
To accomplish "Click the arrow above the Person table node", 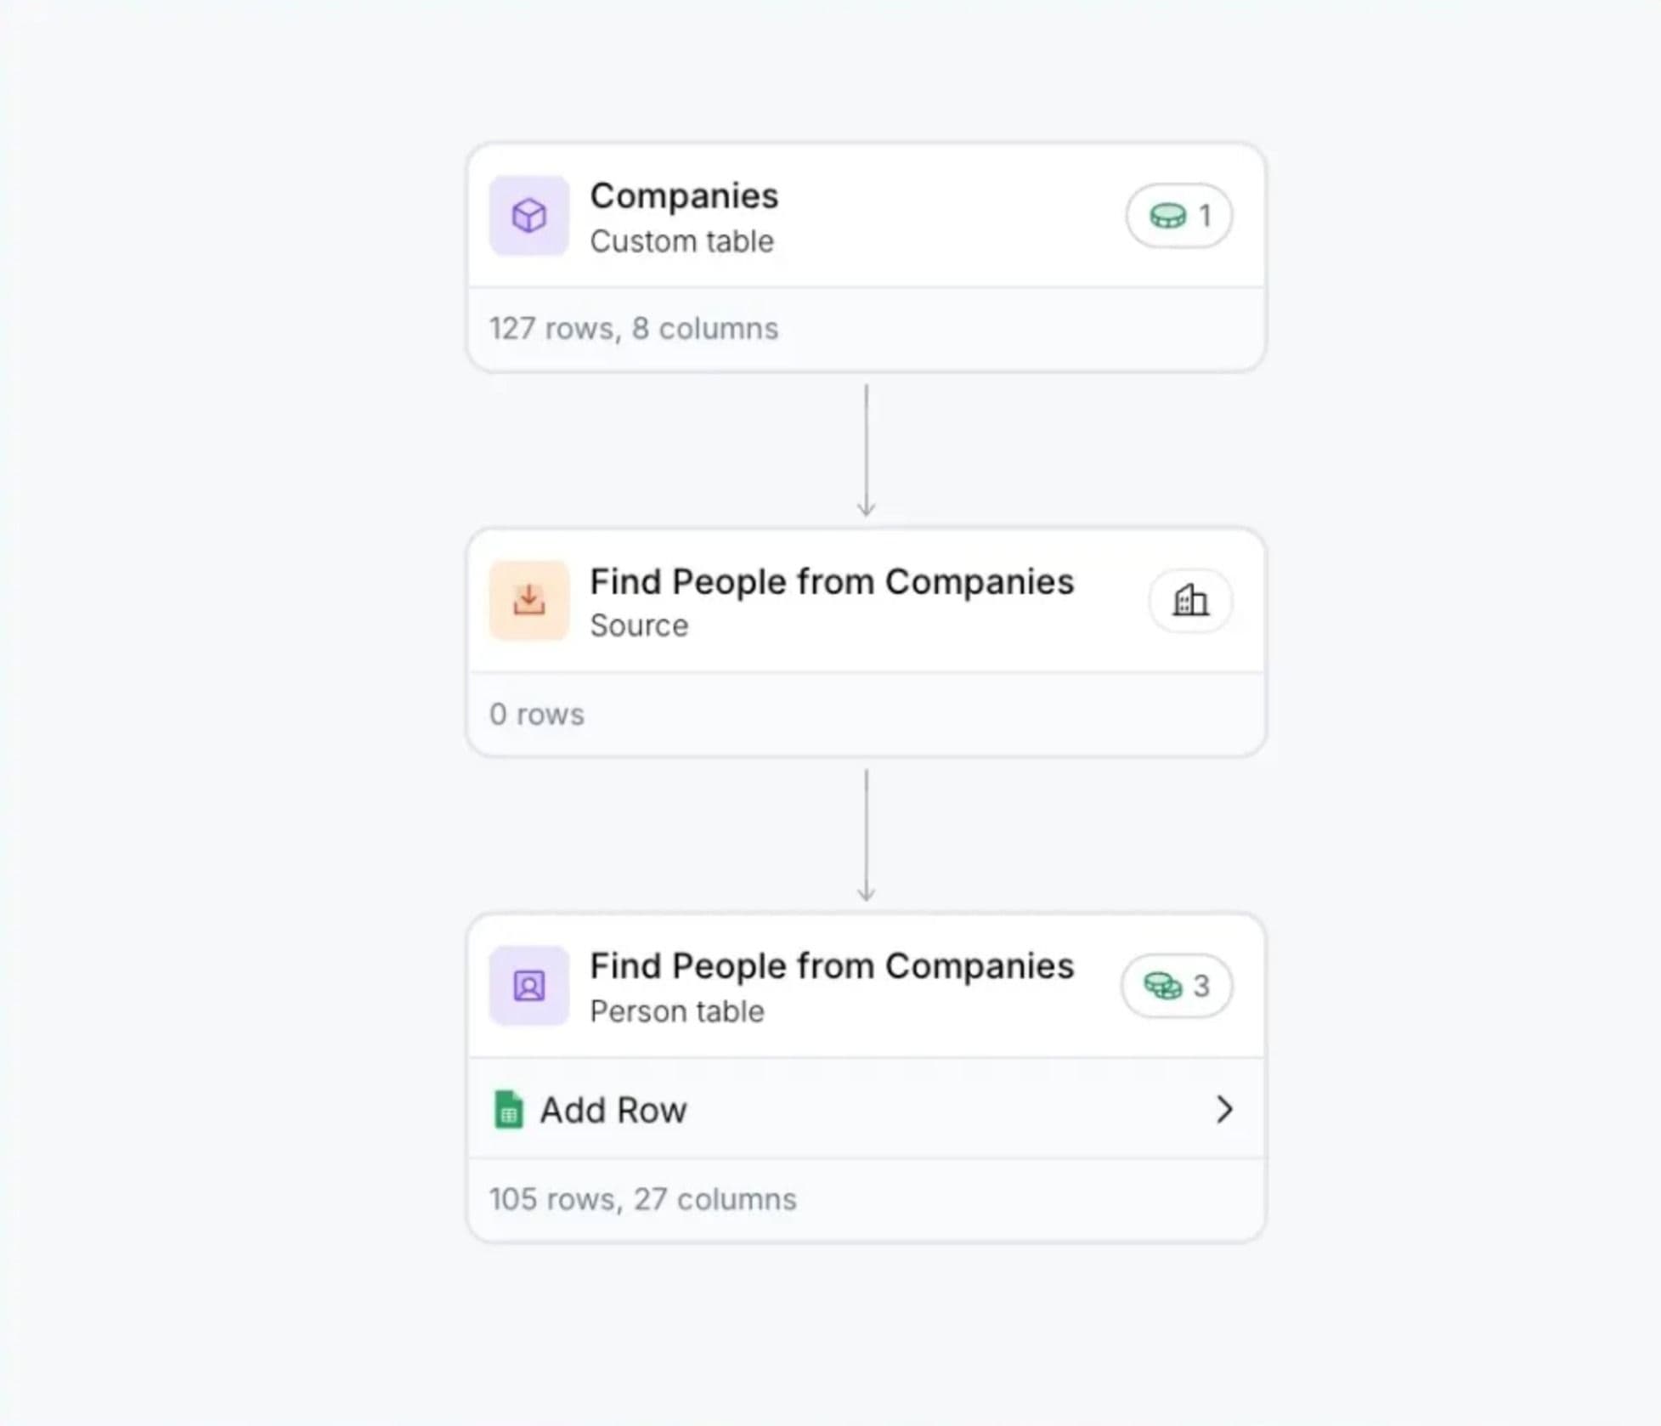I will pos(866,835).
